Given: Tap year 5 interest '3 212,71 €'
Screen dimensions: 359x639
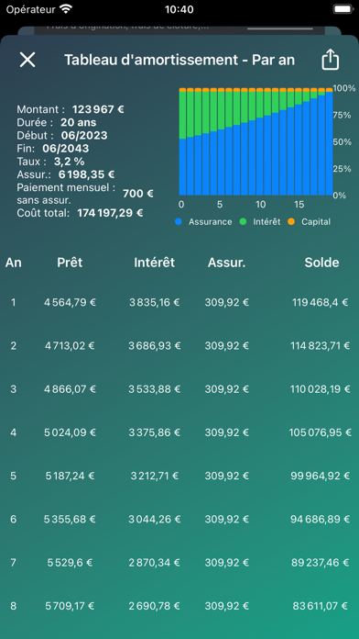Looking at the screenshot, I should point(155,476).
